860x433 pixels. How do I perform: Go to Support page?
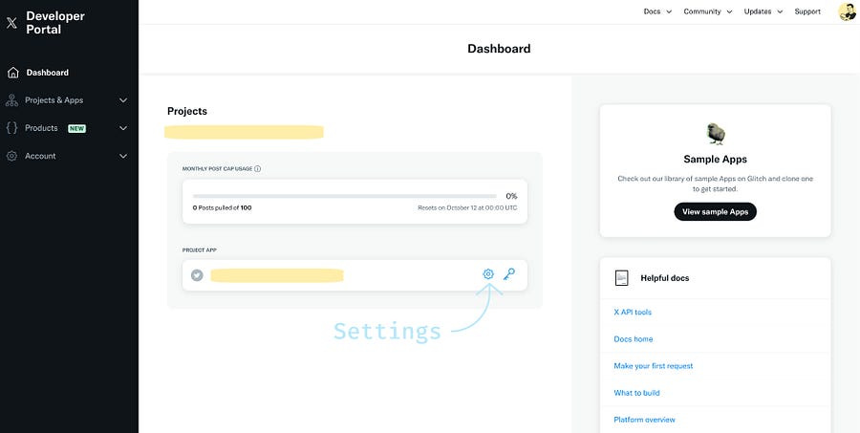tap(807, 11)
